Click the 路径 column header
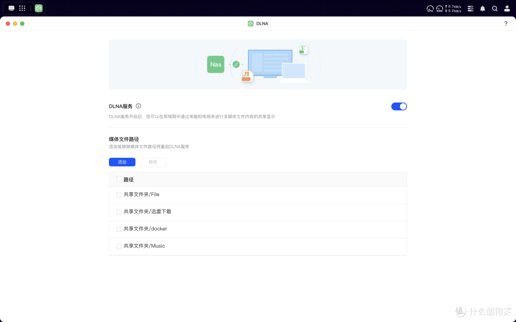Screen dimensions: 516x322 129,180
